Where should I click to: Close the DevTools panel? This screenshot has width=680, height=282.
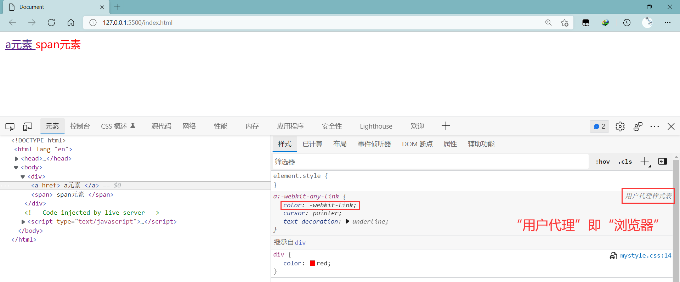(671, 126)
